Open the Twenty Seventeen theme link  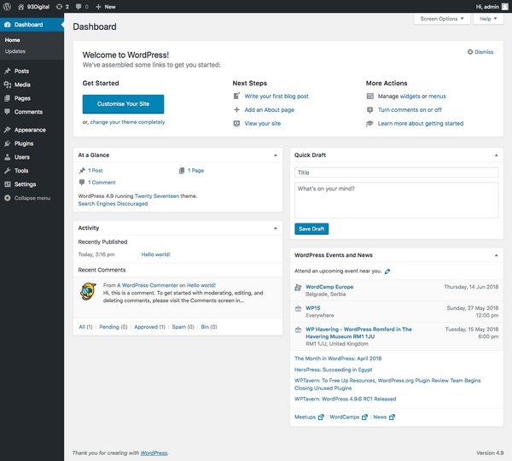157,196
